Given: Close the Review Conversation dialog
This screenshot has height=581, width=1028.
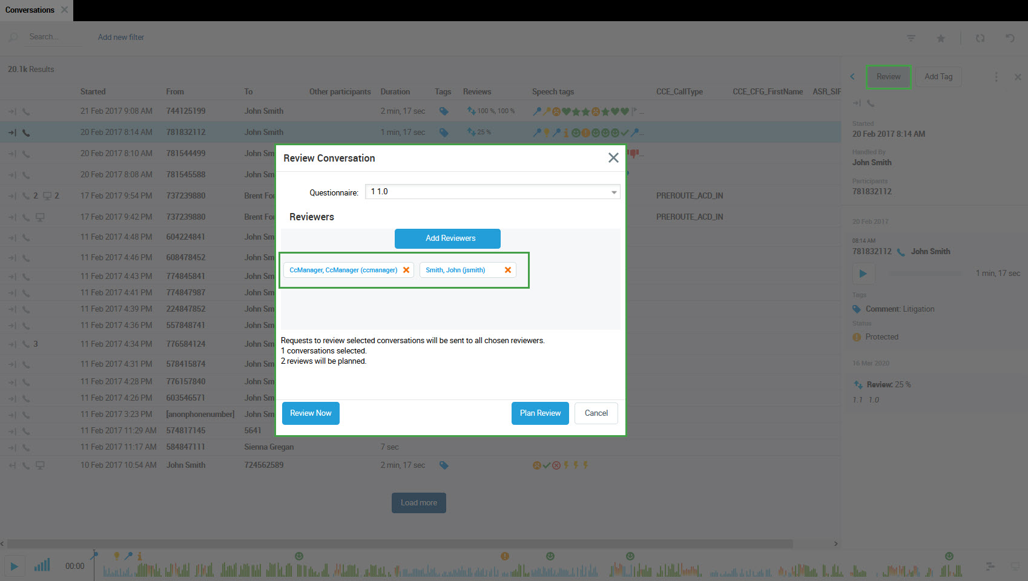Looking at the screenshot, I should click(613, 158).
